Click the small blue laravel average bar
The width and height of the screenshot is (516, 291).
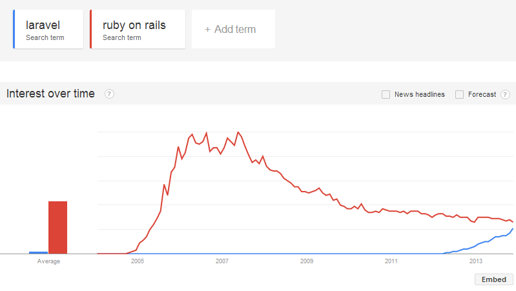(x=38, y=252)
